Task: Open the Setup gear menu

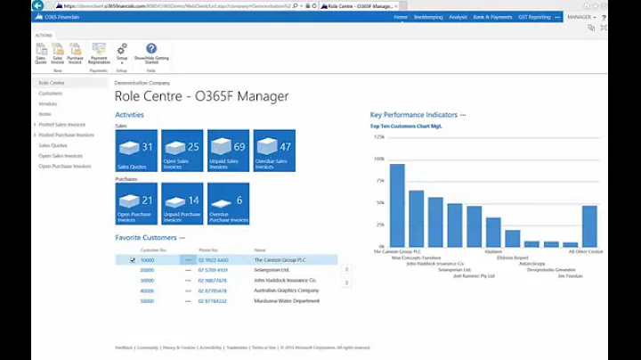Action: coord(122,53)
